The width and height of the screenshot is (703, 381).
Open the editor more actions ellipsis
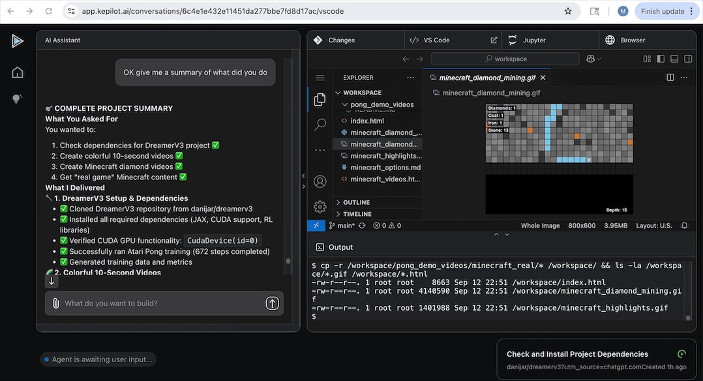click(x=683, y=78)
